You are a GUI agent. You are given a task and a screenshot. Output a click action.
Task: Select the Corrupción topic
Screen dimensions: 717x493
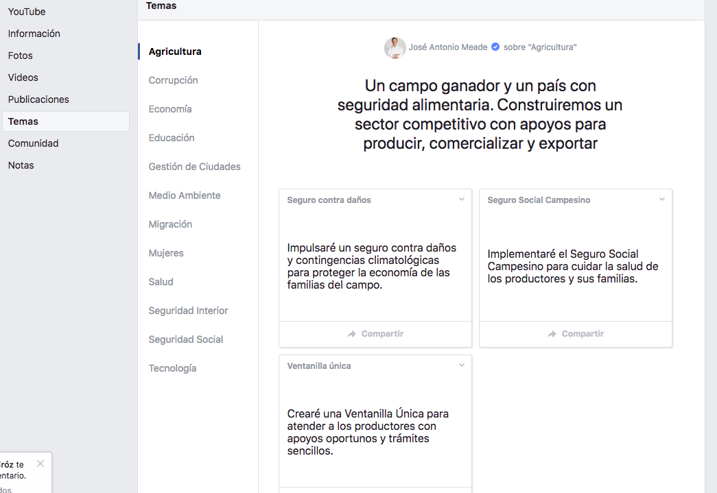(173, 80)
